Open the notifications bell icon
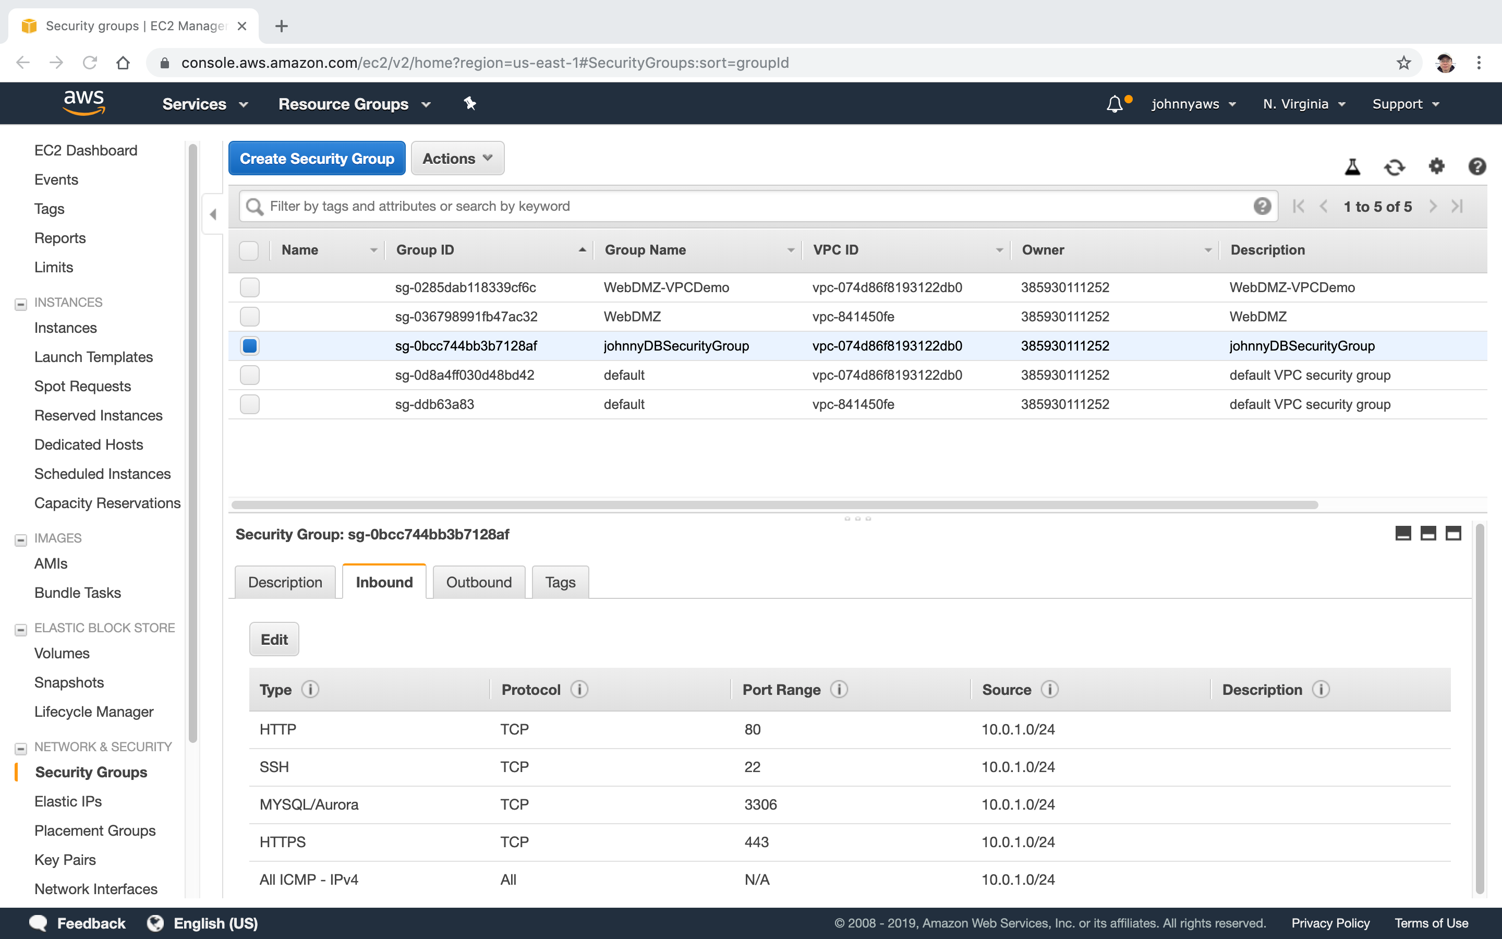This screenshot has width=1502, height=939. (1115, 104)
